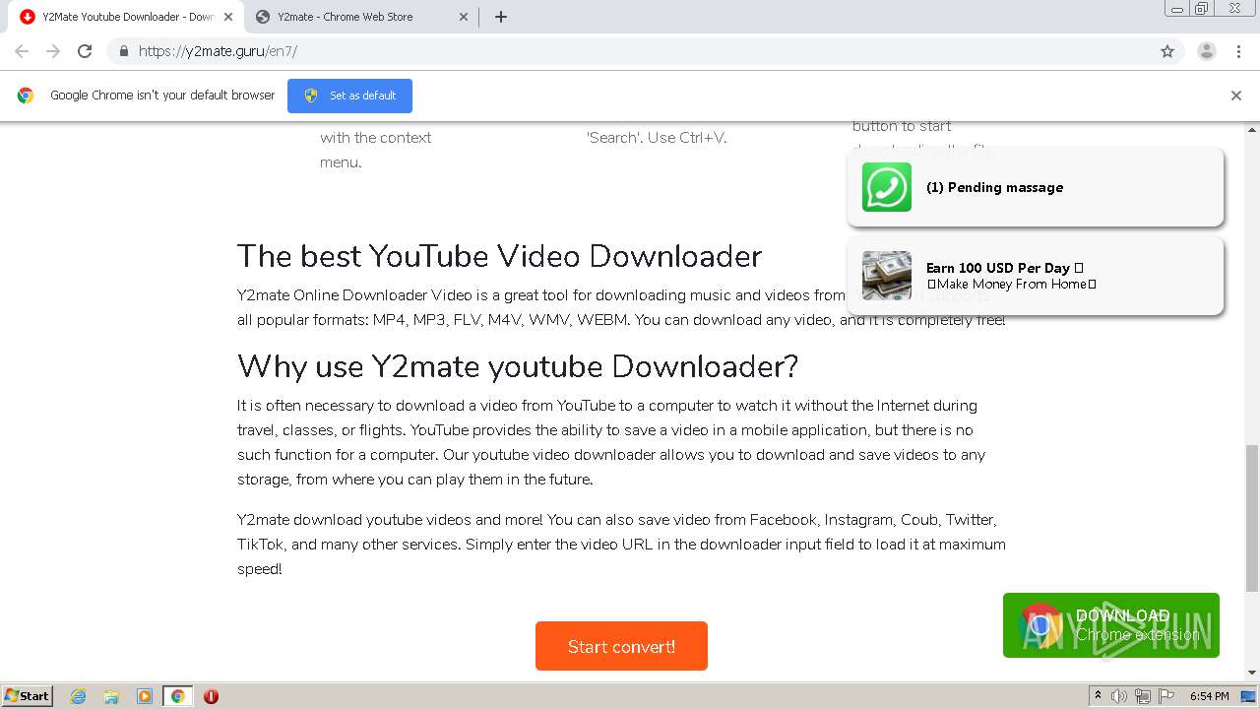Open the volume control in the tray
Viewport: 1260px width, 709px height.
tap(1119, 696)
